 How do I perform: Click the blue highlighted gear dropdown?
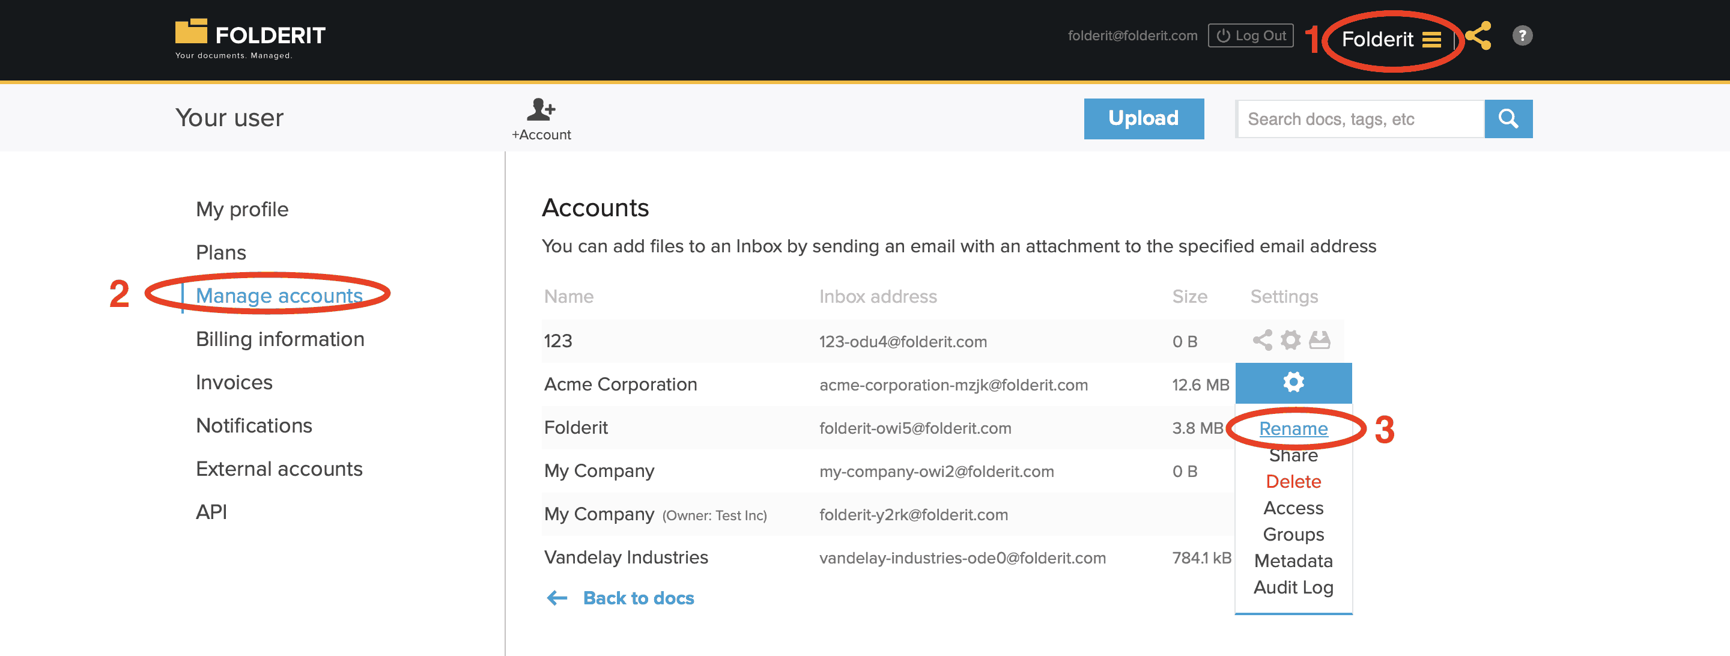click(1293, 383)
